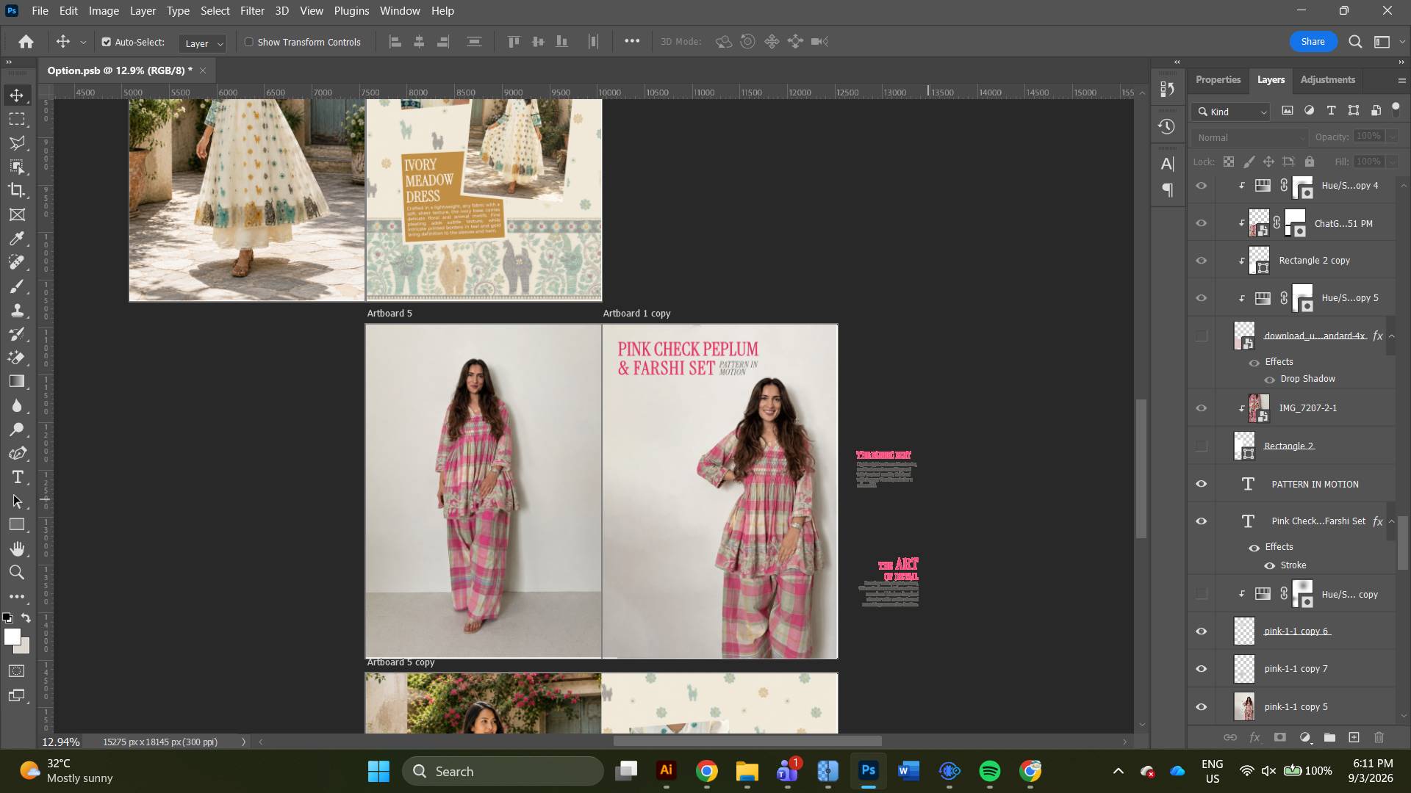Click the foreground color swatch
Screen dimensions: 1411x793
(x=12, y=637)
